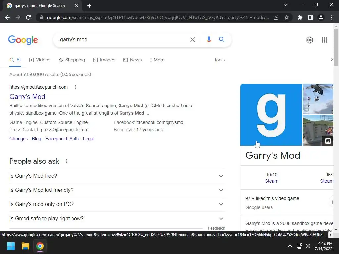Open the More search filters menu
The width and height of the screenshot is (339, 254).
[157, 60]
